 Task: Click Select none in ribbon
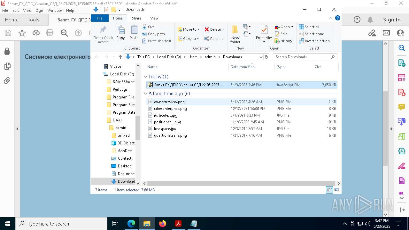(x=311, y=34)
